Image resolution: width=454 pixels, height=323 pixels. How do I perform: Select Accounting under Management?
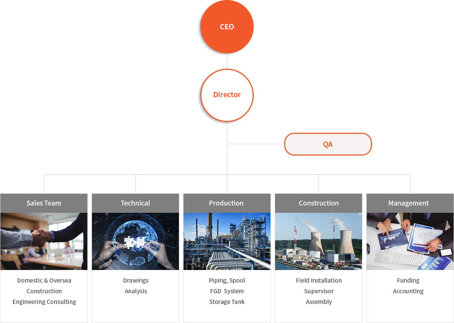pos(408,291)
